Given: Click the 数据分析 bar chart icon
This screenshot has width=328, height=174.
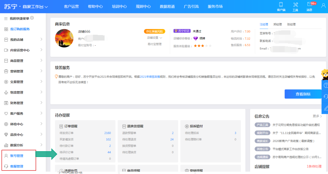Looking at the screenshot, I should click(x=6, y=145).
